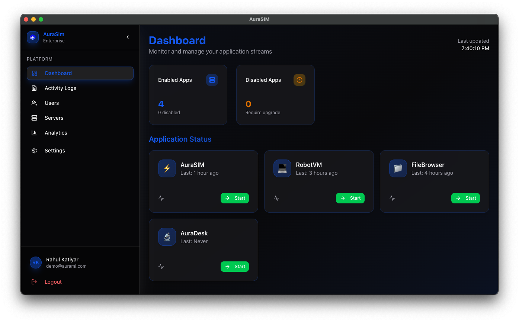Open Analytics via the bar chart icon

point(34,133)
